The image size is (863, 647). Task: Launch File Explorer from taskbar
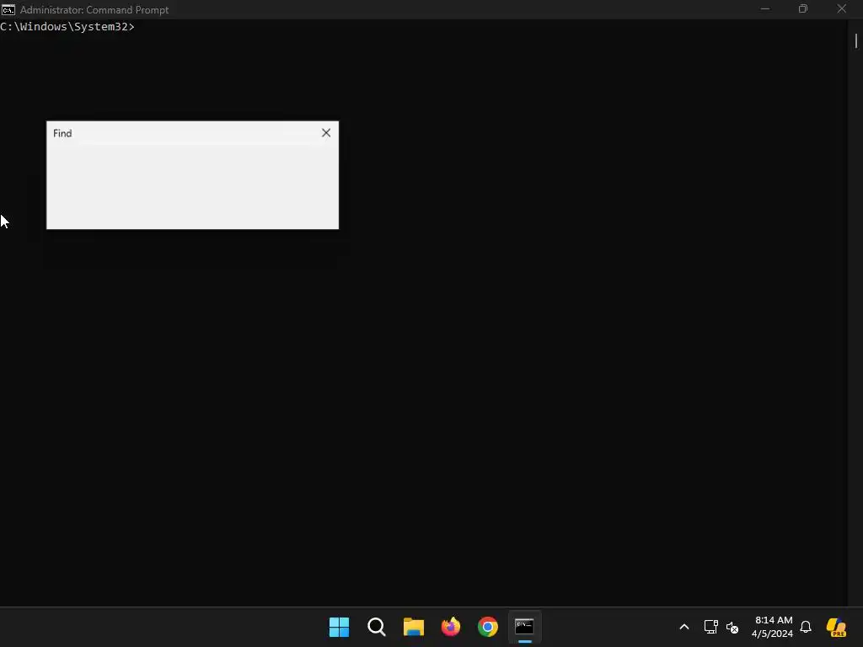point(413,627)
